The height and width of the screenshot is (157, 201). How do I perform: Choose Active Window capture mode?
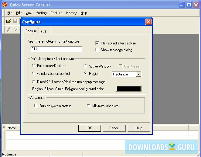(x=85, y=66)
